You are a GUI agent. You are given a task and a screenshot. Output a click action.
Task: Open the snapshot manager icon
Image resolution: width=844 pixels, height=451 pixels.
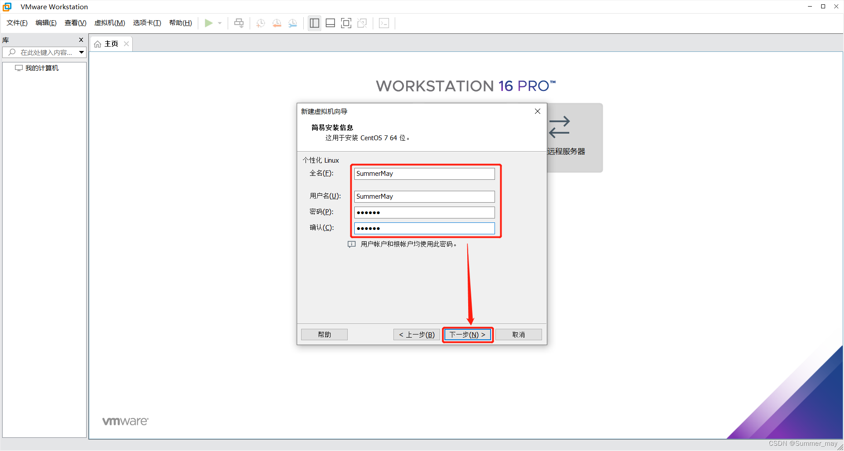coord(293,23)
